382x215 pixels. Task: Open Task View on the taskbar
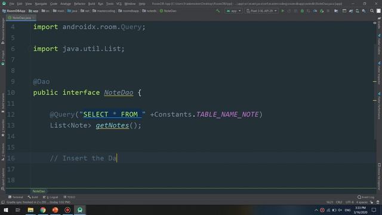click(x=18, y=210)
